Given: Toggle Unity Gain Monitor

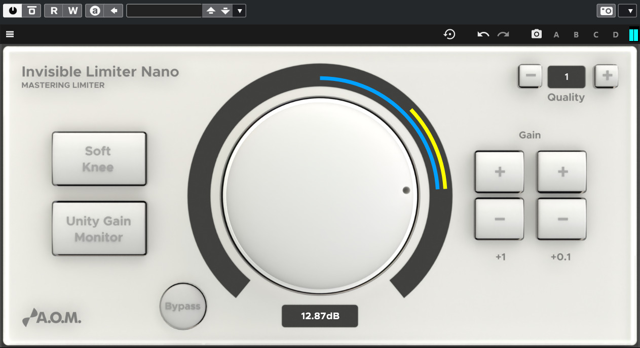Looking at the screenshot, I should pos(99,229).
